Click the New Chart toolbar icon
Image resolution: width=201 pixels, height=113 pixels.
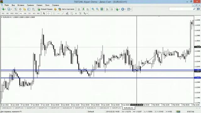tap(3, 9)
